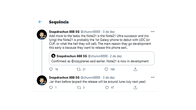
Task: Open the quoted tweet from 2 de dez
Action: click(102, 58)
